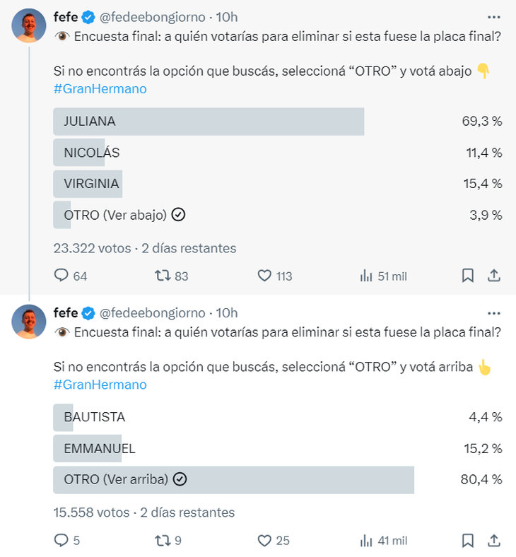Visit @fedeebongiorno handle on first tweet

[x=153, y=17]
